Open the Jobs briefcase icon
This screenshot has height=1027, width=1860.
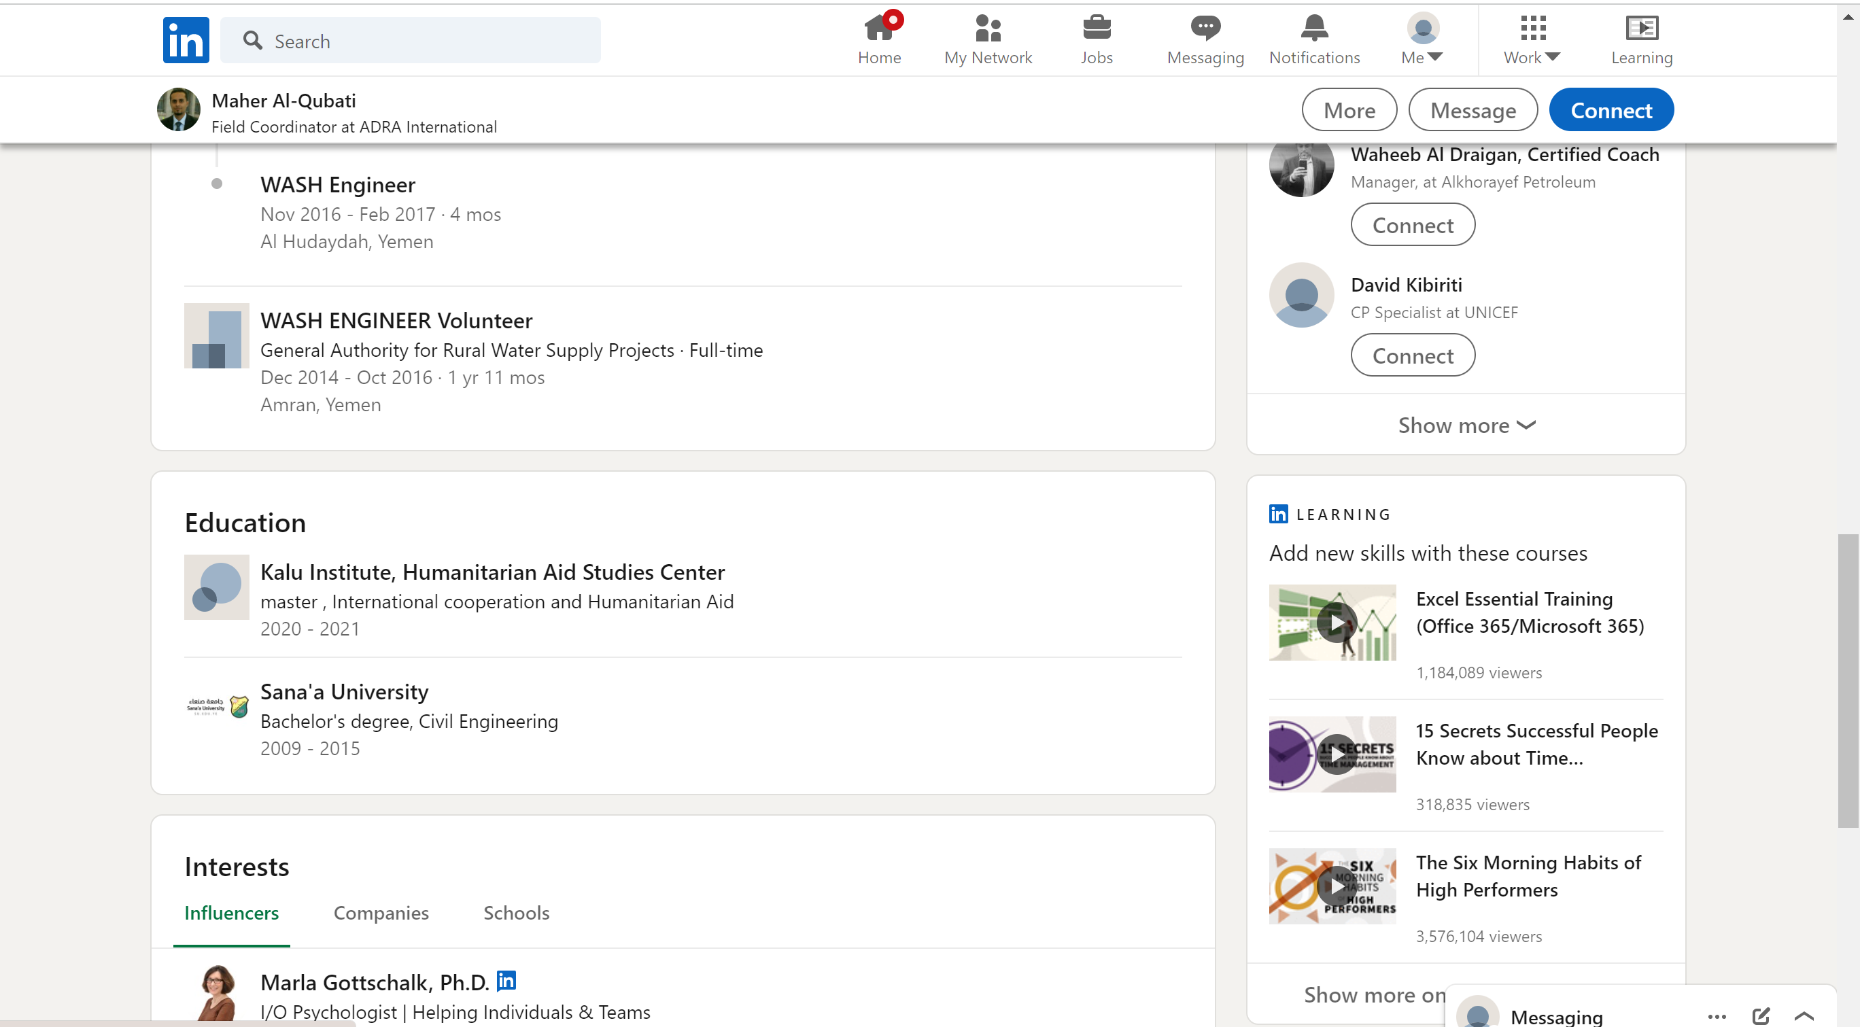pyautogui.click(x=1096, y=29)
